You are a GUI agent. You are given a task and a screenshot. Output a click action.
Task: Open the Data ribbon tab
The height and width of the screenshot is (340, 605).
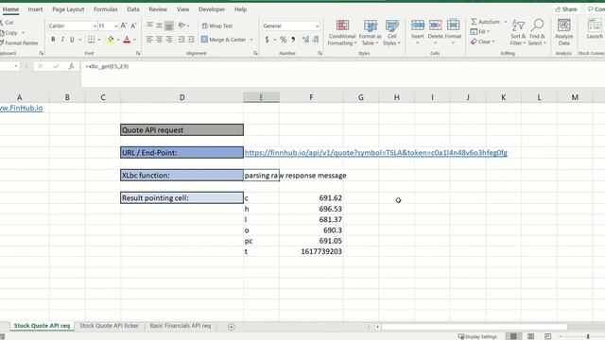[133, 9]
